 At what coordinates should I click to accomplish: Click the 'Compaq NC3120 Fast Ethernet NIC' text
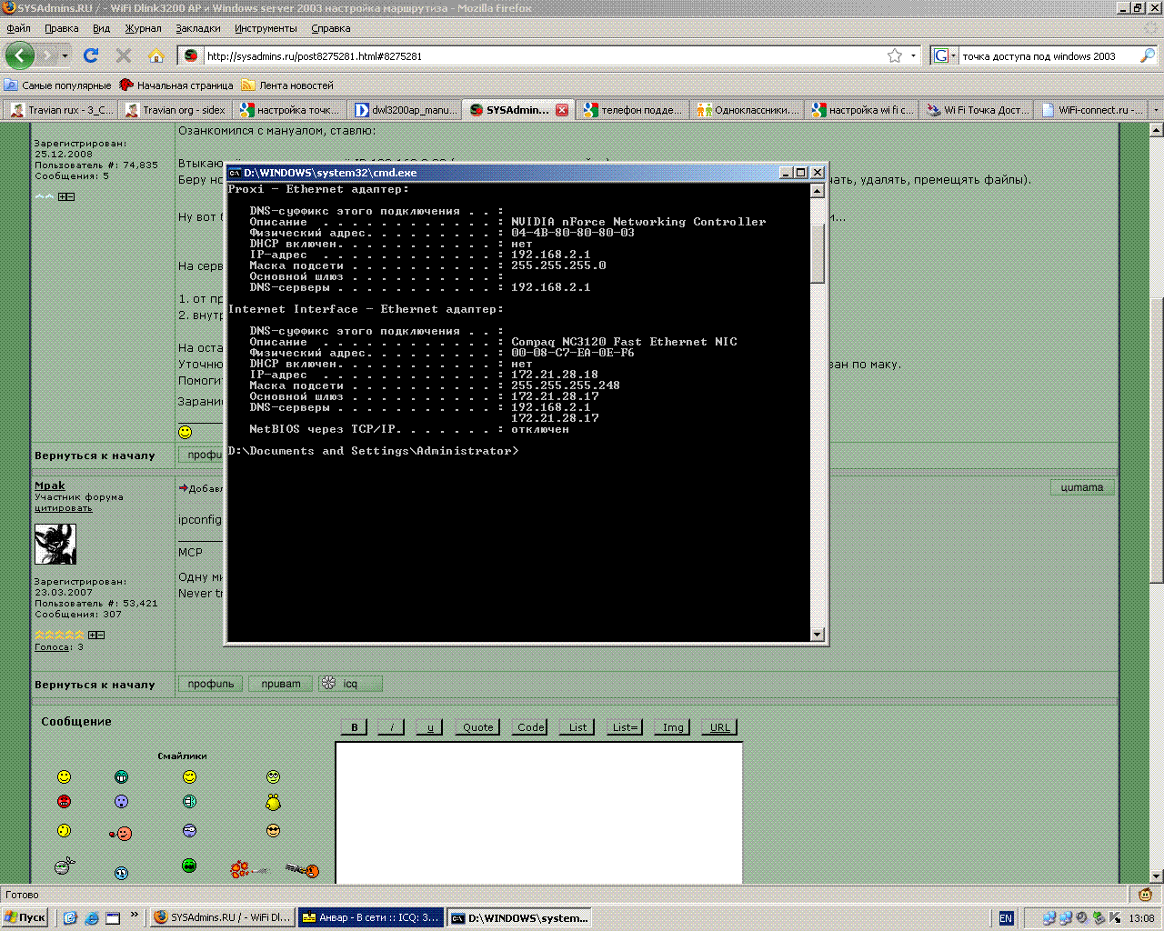624,342
